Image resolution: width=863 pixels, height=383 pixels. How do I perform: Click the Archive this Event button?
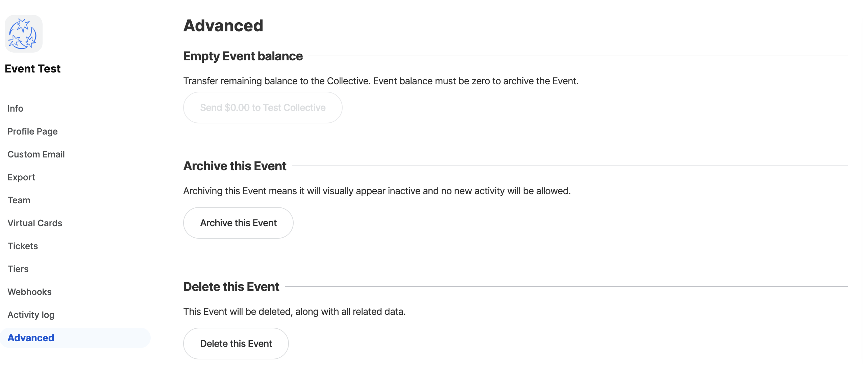(x=238, y=223)
